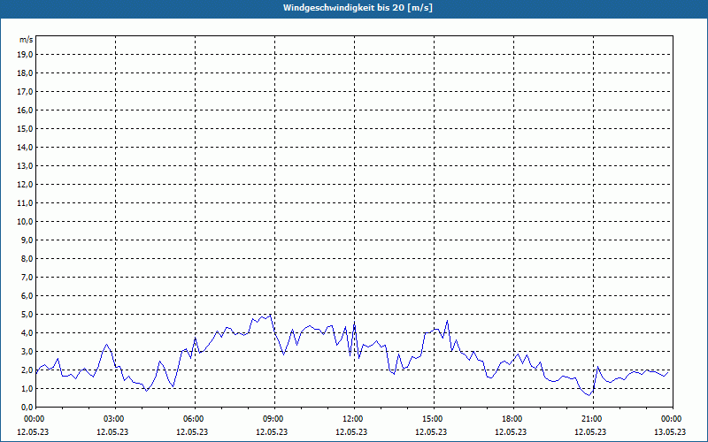Select the y-axis label "19,0"
This screenshot has height=442, width=708.
click(25, 55)
